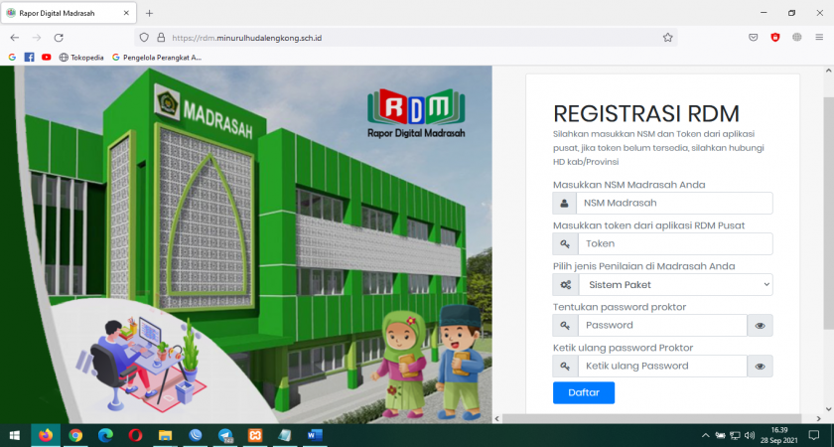This screenshot has height=447, width=834.
Task: Open the Facebook bookmark
Action: pyautogui.click(x=29, y=57)
